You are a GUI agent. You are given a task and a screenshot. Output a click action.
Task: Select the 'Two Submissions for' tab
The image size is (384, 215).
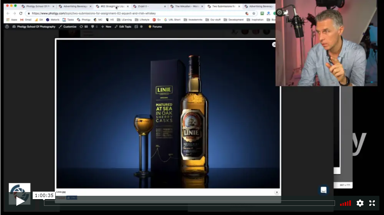click(x=224, y=6)
